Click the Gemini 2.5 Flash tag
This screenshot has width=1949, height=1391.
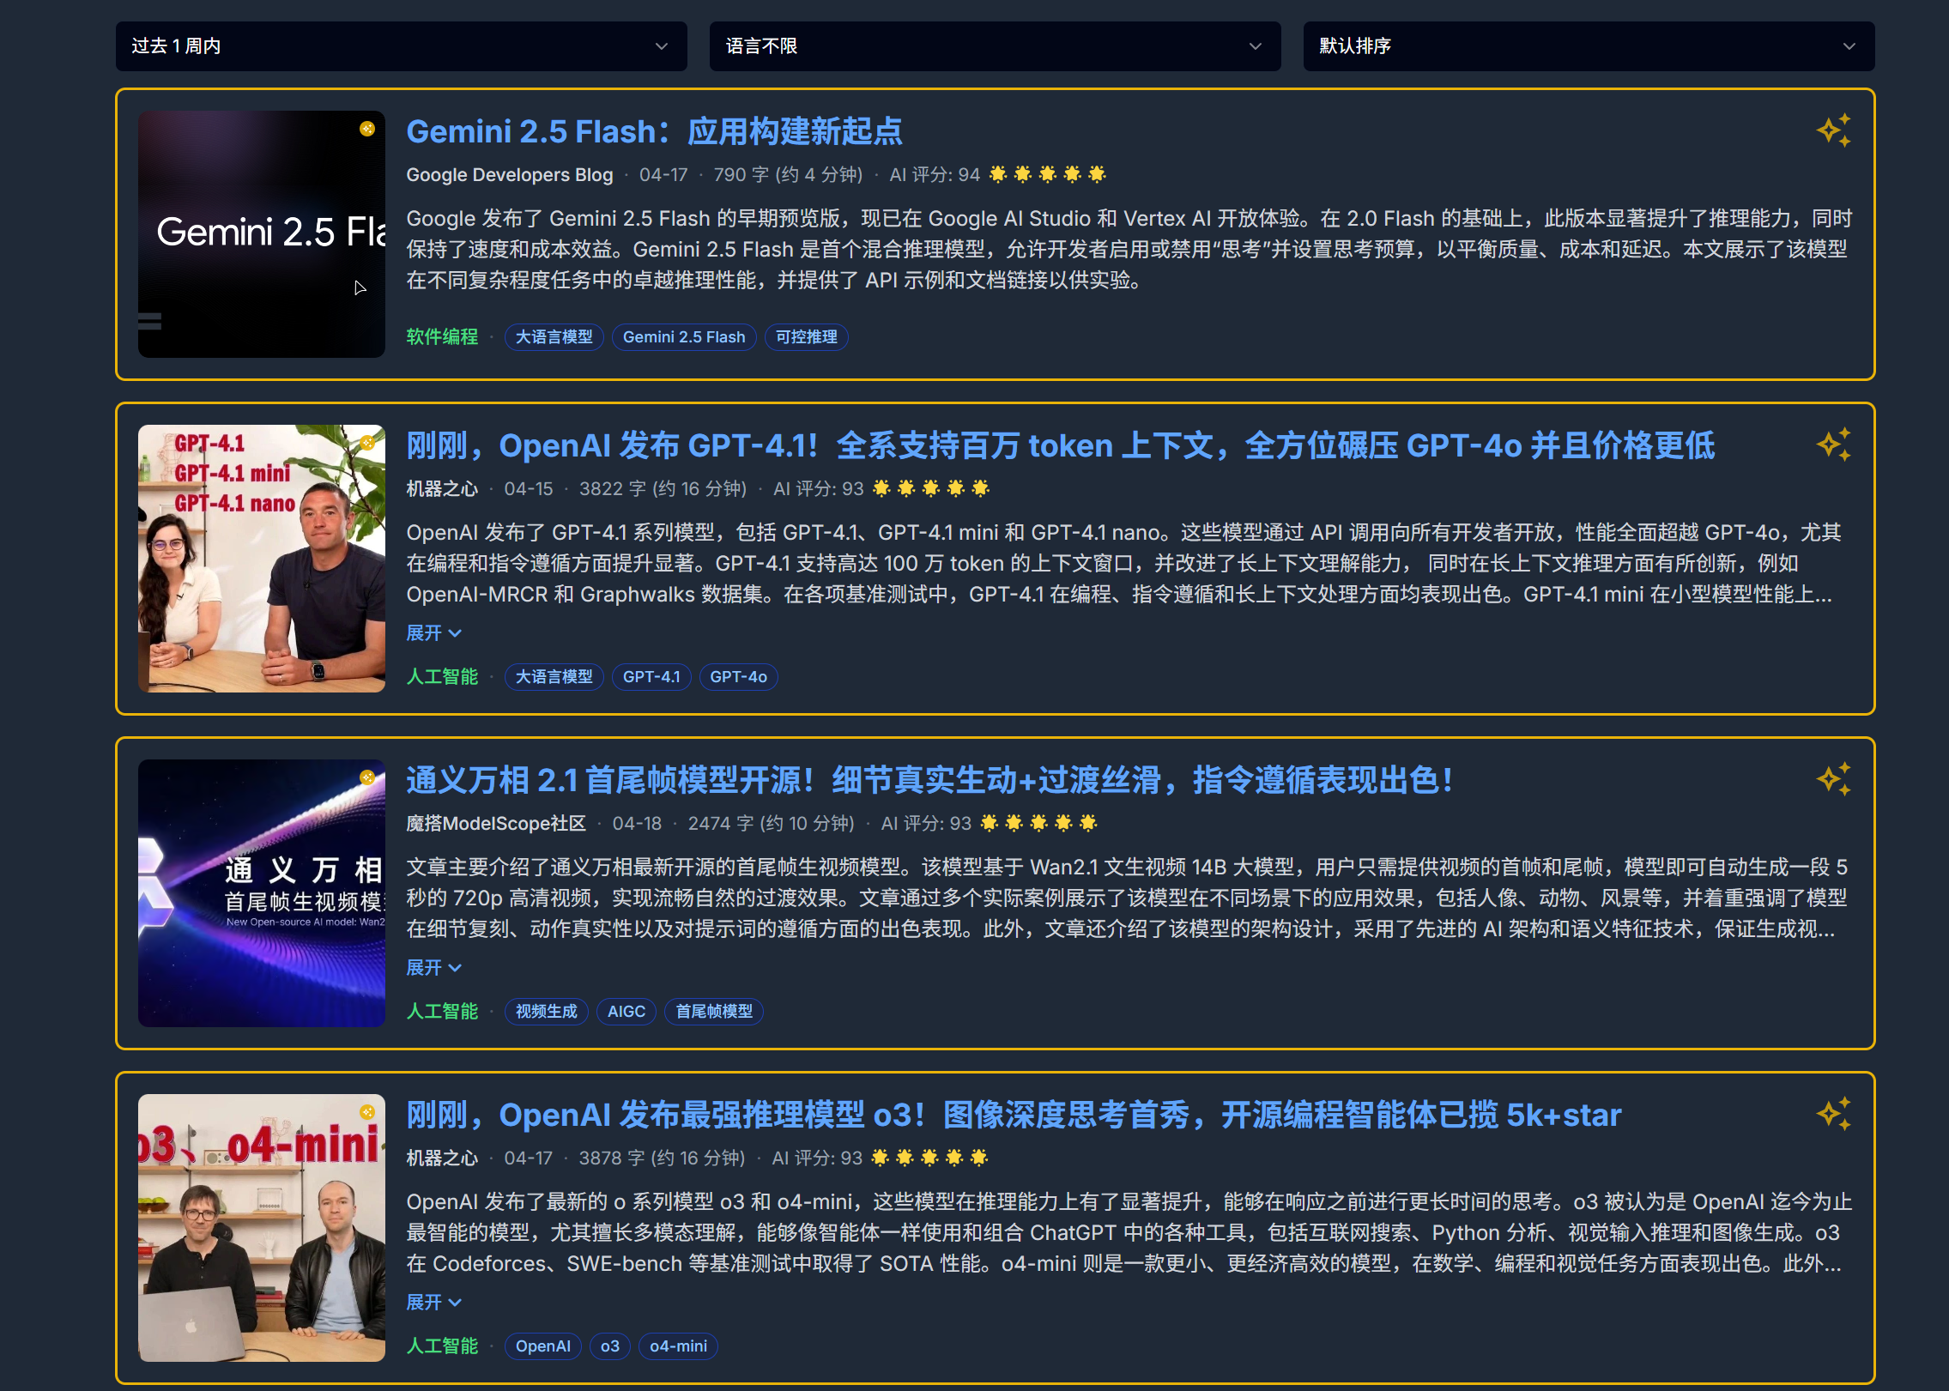pos(684,337)
